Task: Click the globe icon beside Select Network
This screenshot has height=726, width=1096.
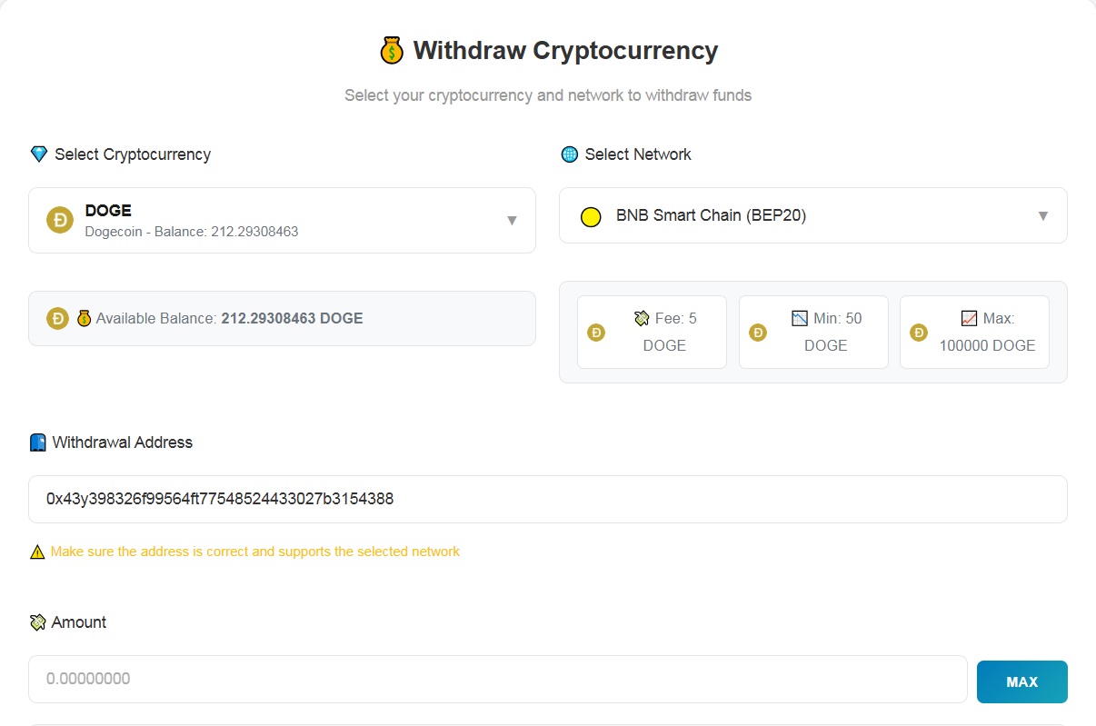Action: pos(570,154)
